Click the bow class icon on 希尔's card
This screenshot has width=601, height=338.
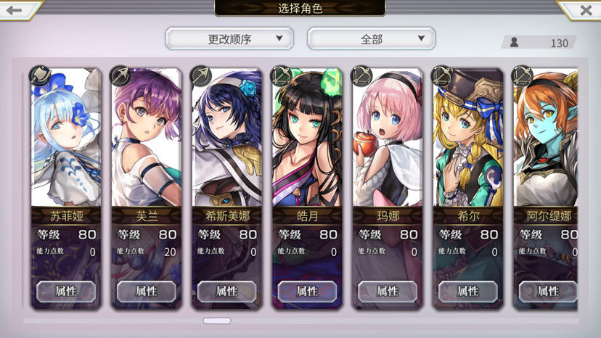(442, 76)
